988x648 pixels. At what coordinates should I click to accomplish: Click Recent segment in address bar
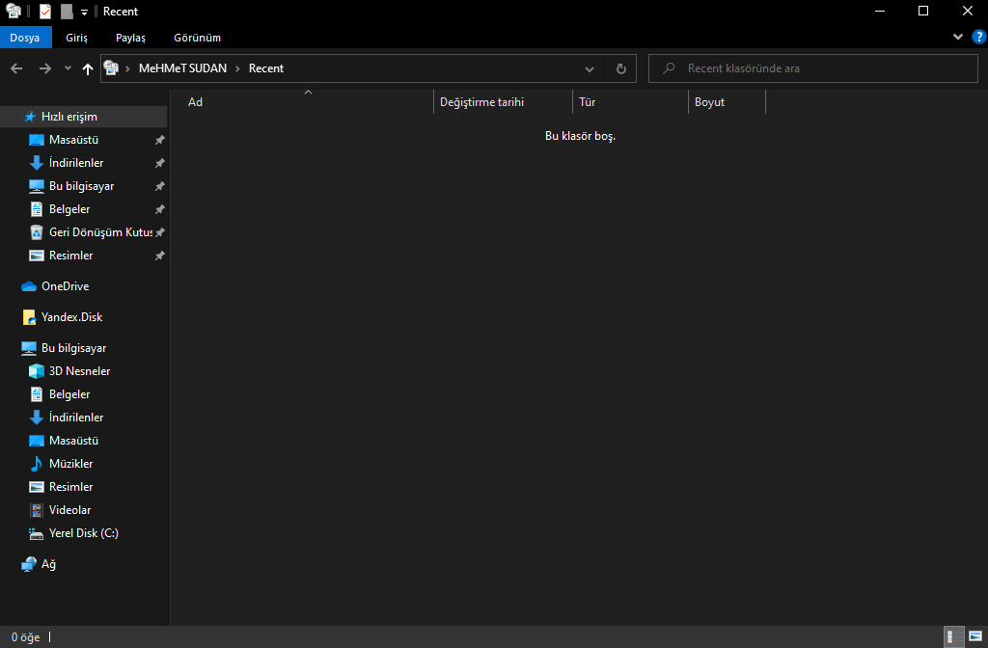pyautogui.click(x=266, y=68)
